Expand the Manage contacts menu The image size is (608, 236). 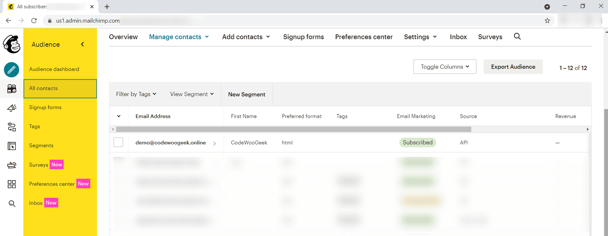click(x=179, y=37)
